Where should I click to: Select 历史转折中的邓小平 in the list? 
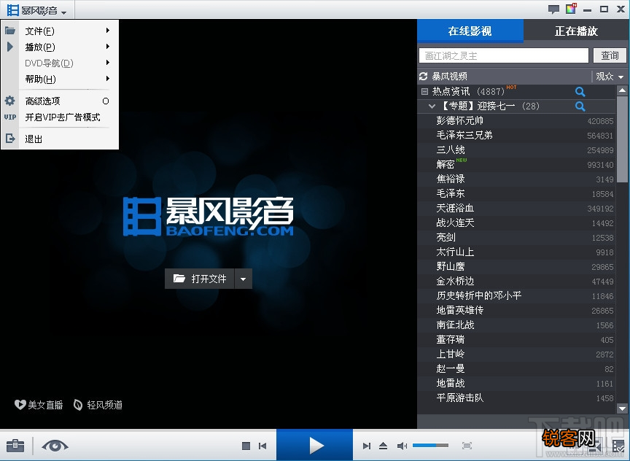coord(517,296)
